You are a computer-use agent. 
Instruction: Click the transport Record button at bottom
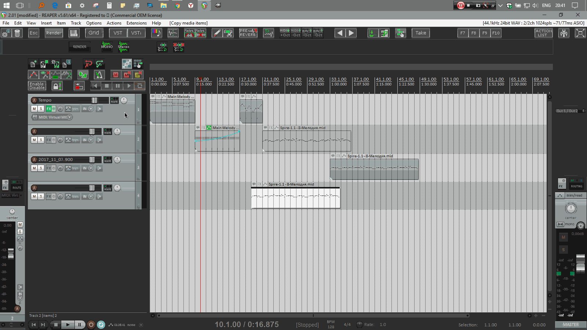[91, 325]
